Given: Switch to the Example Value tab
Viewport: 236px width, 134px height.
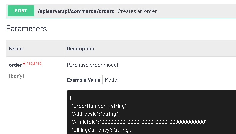Looking at the screenshot, I should [x=83, y=80].
